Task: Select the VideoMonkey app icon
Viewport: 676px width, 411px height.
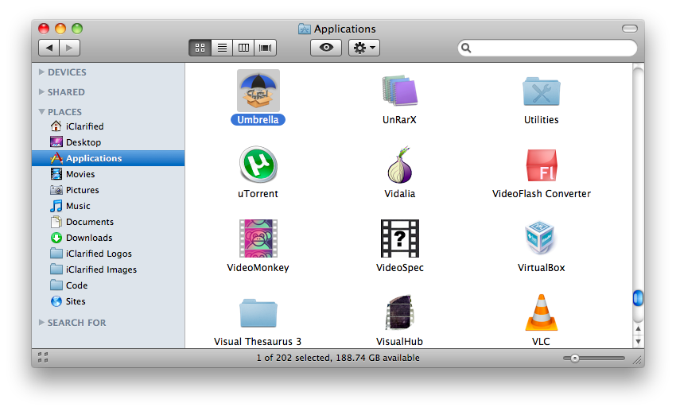Action: coord(258,238)
